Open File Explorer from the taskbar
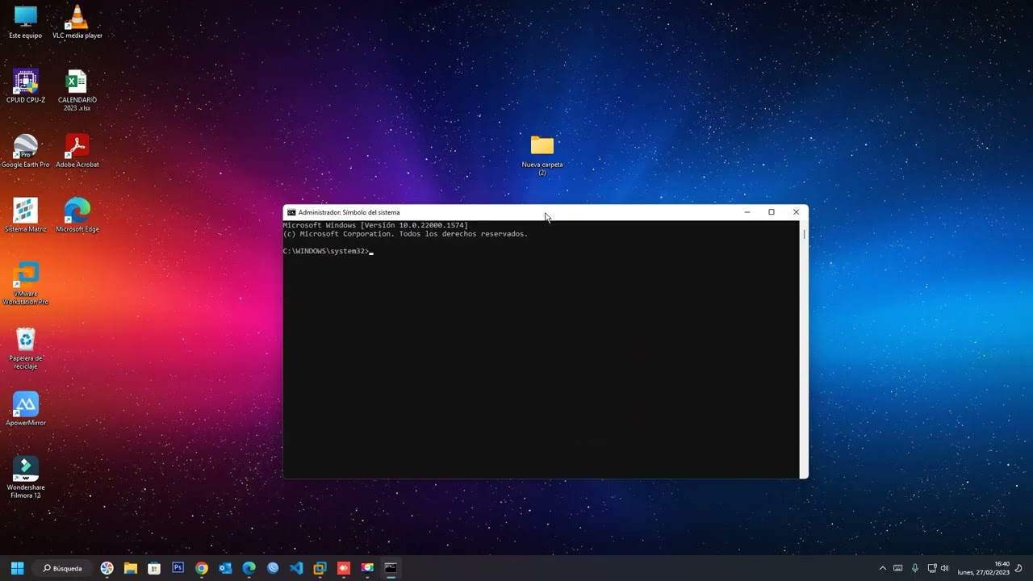 131,568
